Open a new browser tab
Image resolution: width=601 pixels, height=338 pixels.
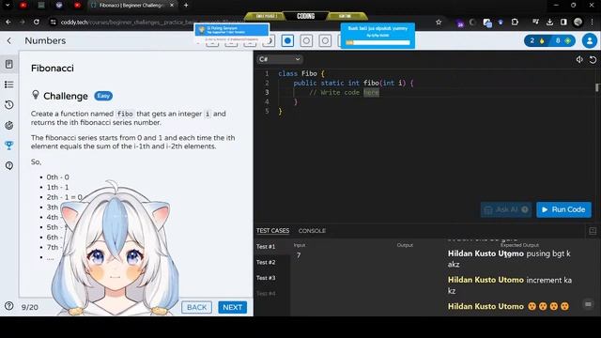[186, 6]
